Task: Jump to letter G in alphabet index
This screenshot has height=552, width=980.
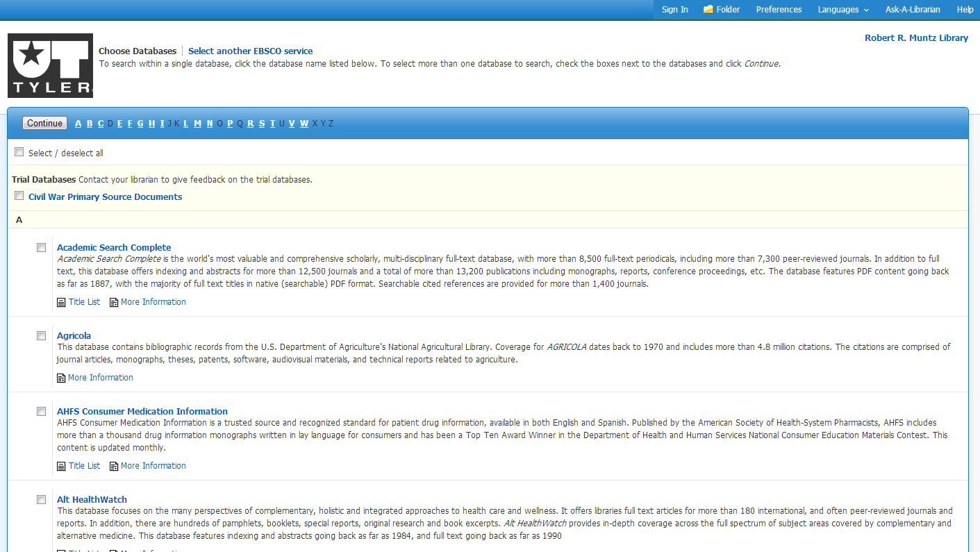Action: pyautogui.click(x=140, y=124)
